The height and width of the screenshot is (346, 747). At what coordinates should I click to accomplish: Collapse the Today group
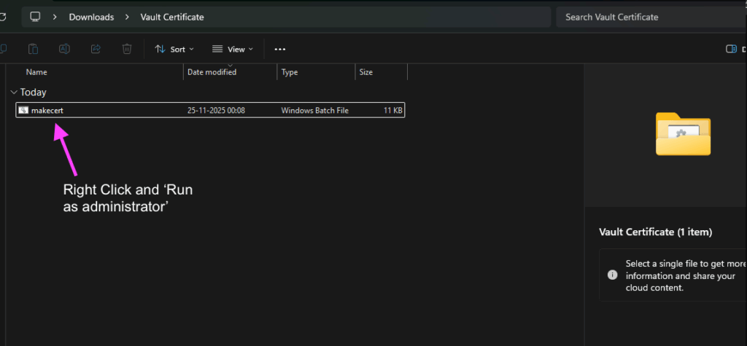13,93
